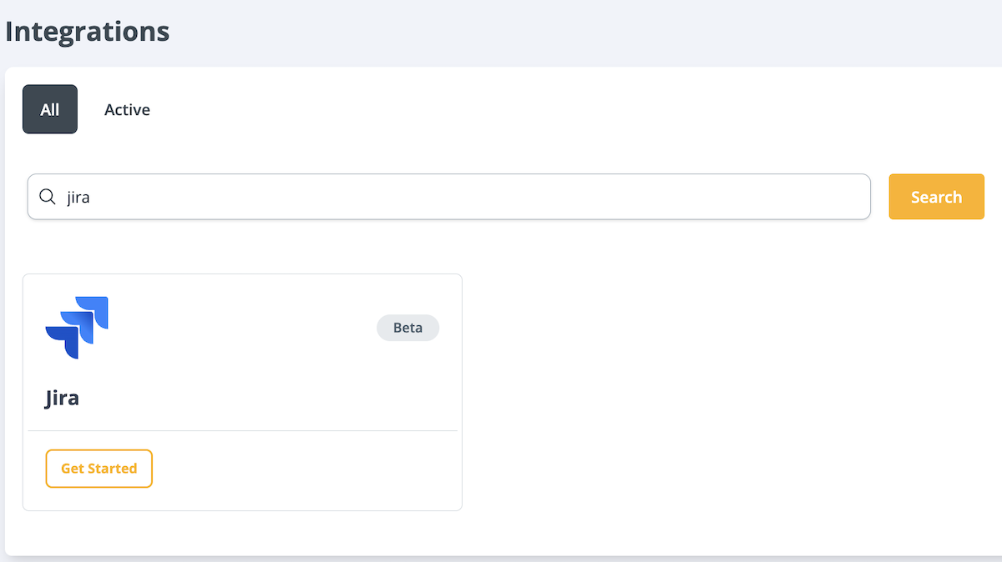Click the Integrations page heading

(87, 31)
